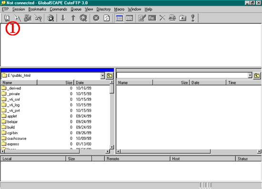Sort remote files by Time column
This screenshot has height=189, width=262.
click(244, 83)
